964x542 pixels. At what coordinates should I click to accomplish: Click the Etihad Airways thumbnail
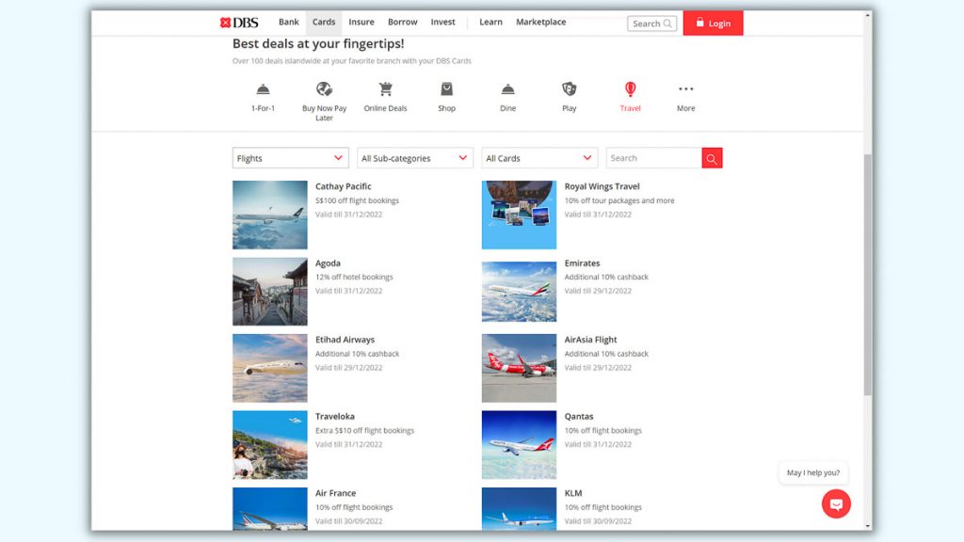270,368
